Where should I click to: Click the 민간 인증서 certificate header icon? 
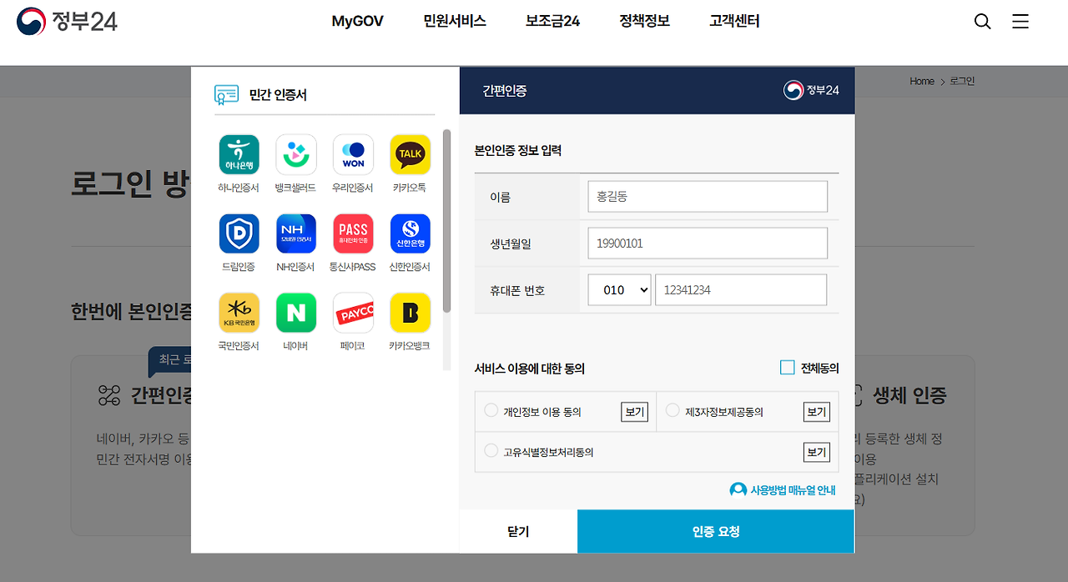coord(227,94)
